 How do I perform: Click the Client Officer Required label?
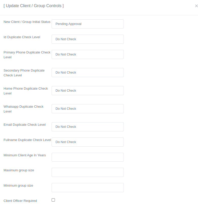[20, 201]
